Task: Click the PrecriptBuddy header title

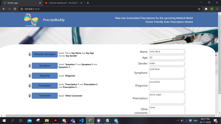Action: (54, 20)
